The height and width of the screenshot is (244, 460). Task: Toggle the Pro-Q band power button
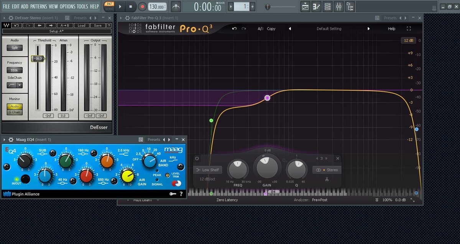[x=197, y=158]
